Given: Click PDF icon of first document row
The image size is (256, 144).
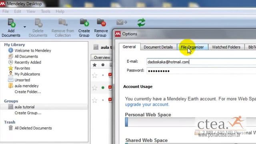Looking at the screenshot, I should 110,75.
